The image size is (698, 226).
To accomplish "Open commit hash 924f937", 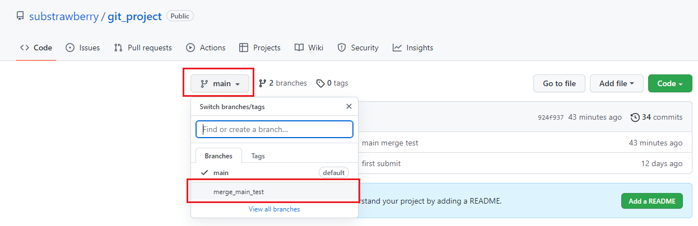I will [x=551, y=117].
